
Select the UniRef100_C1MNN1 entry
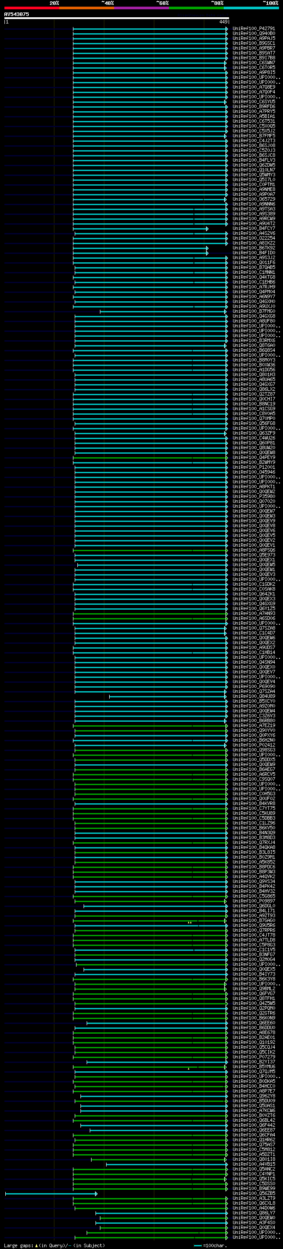coord(253,272)
